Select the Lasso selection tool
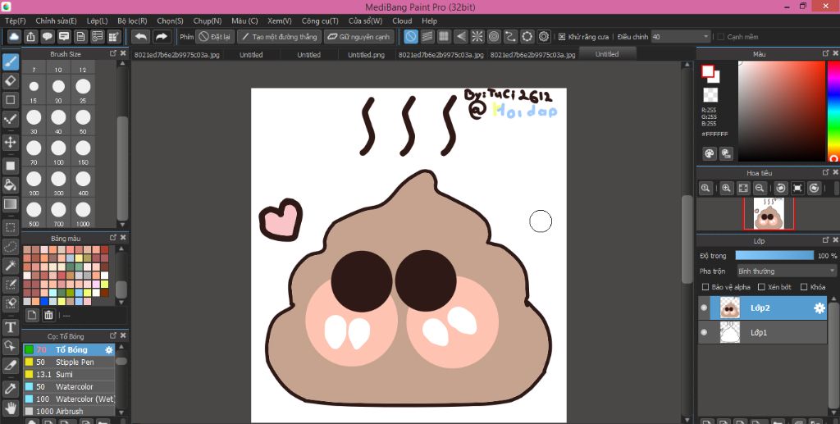The image size is (840, 424). click(10, 247)
